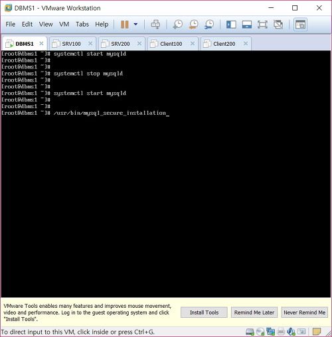Click the display status icon
The image size is (332, 337).
(301, 332)
